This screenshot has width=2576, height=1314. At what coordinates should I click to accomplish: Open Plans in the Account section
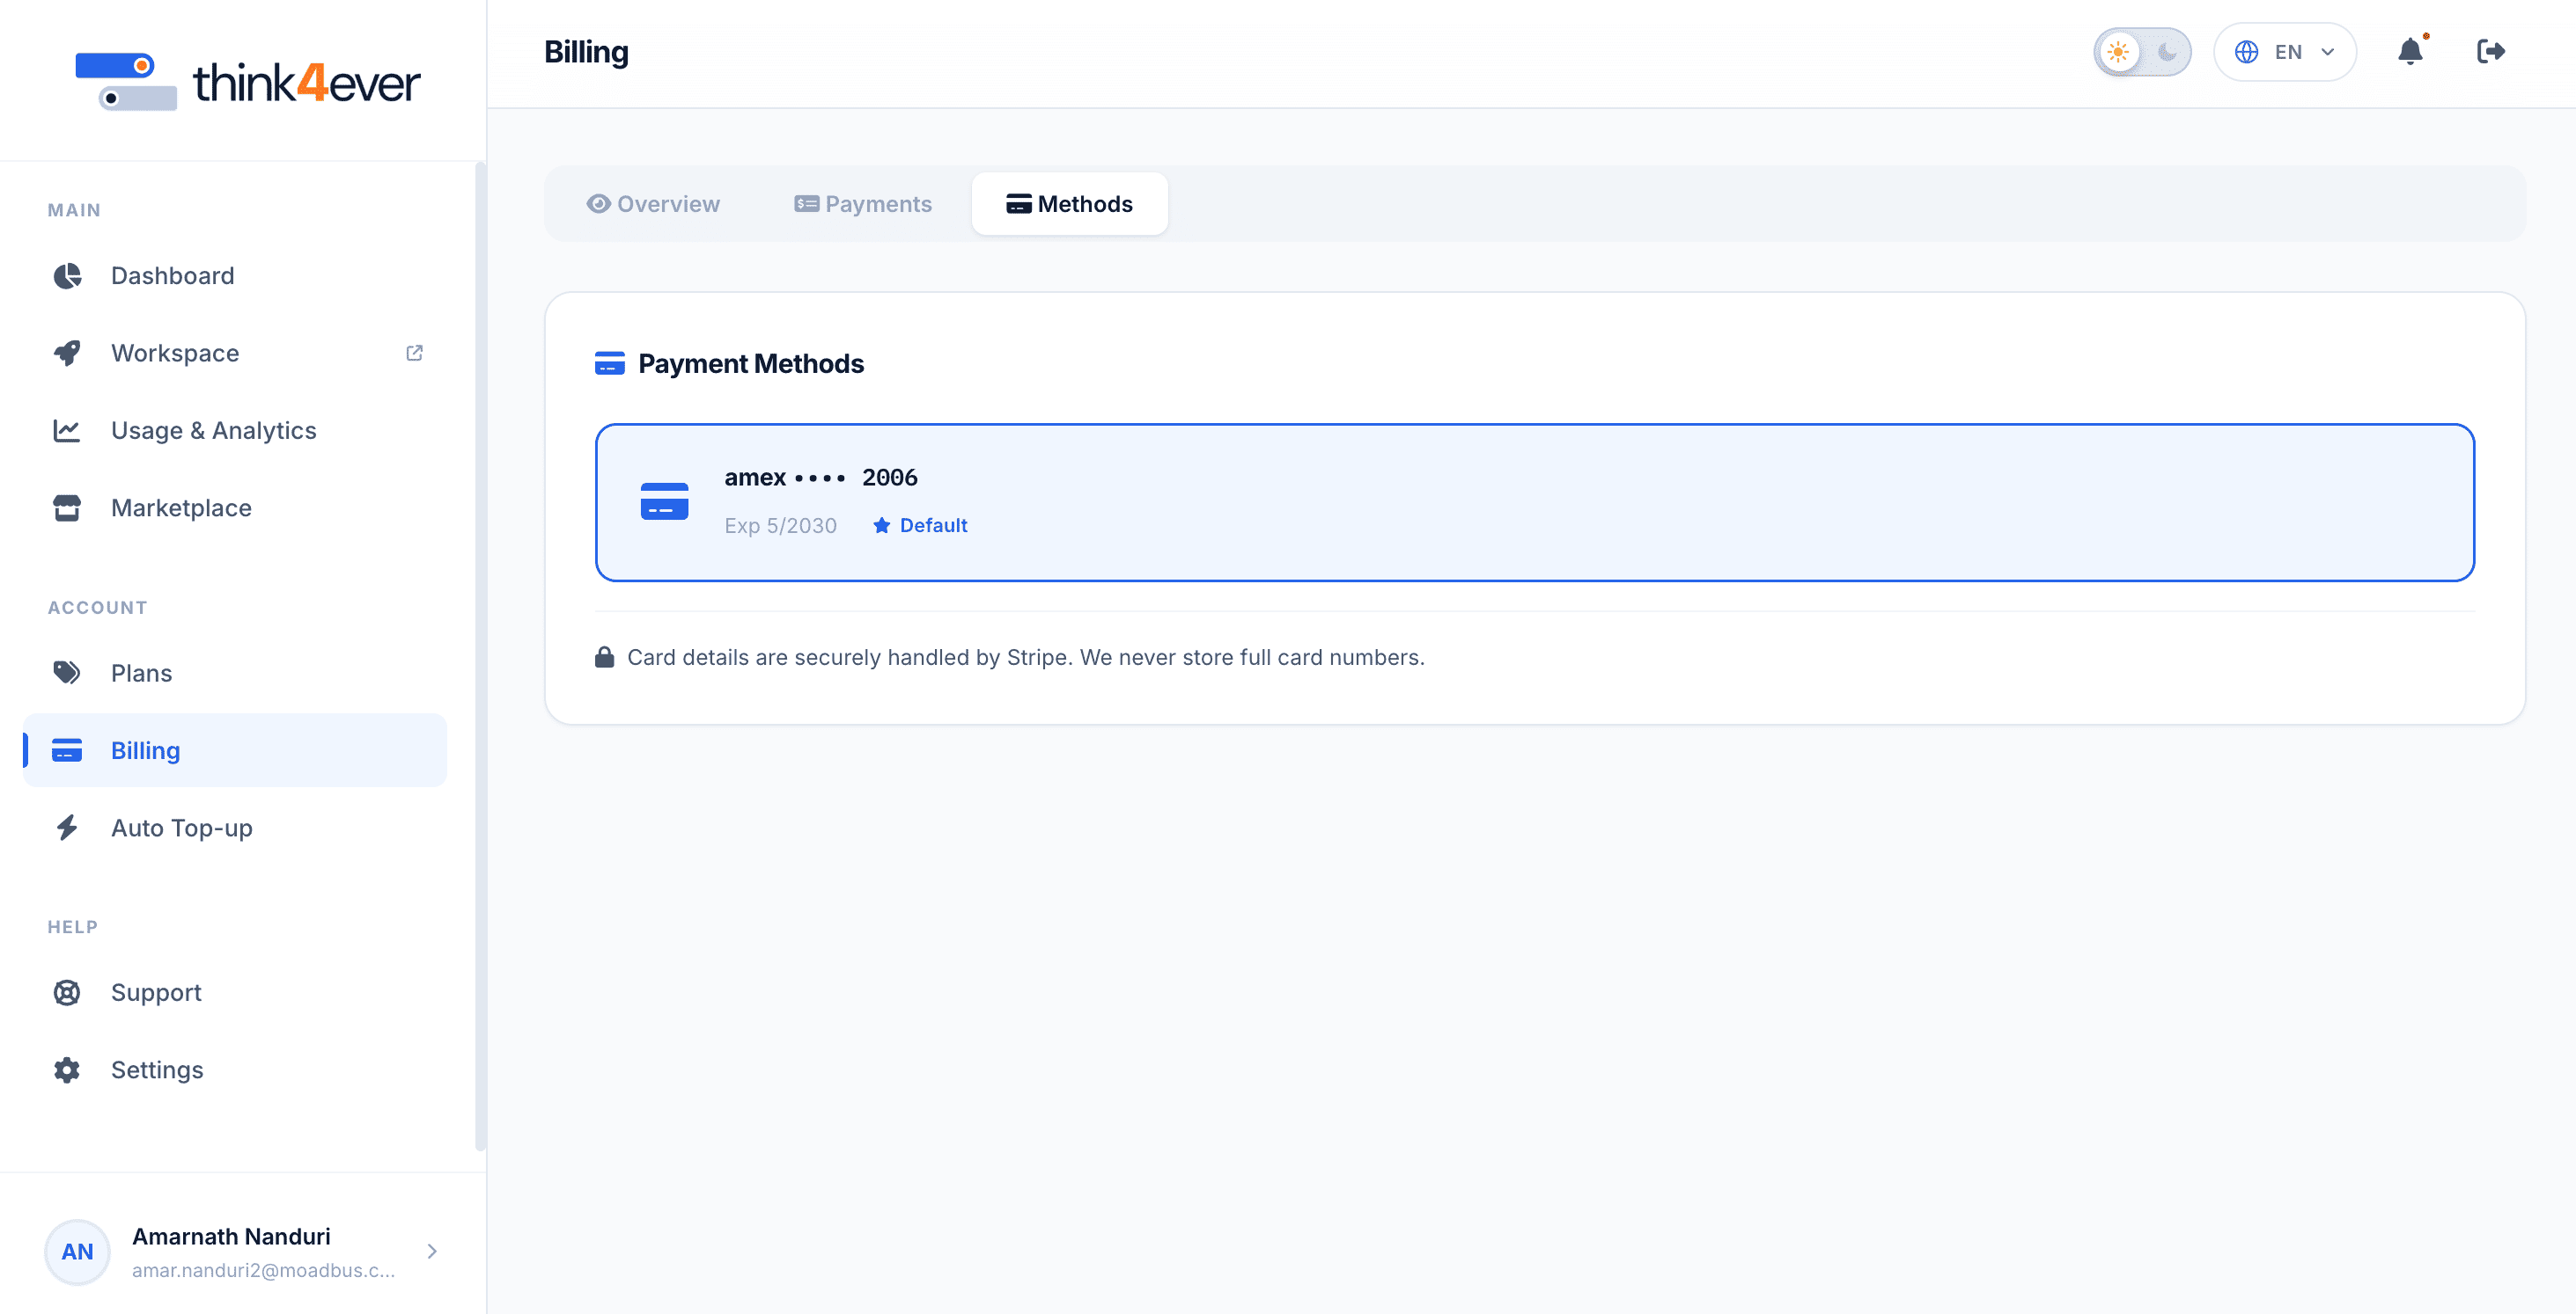[235, 673]
